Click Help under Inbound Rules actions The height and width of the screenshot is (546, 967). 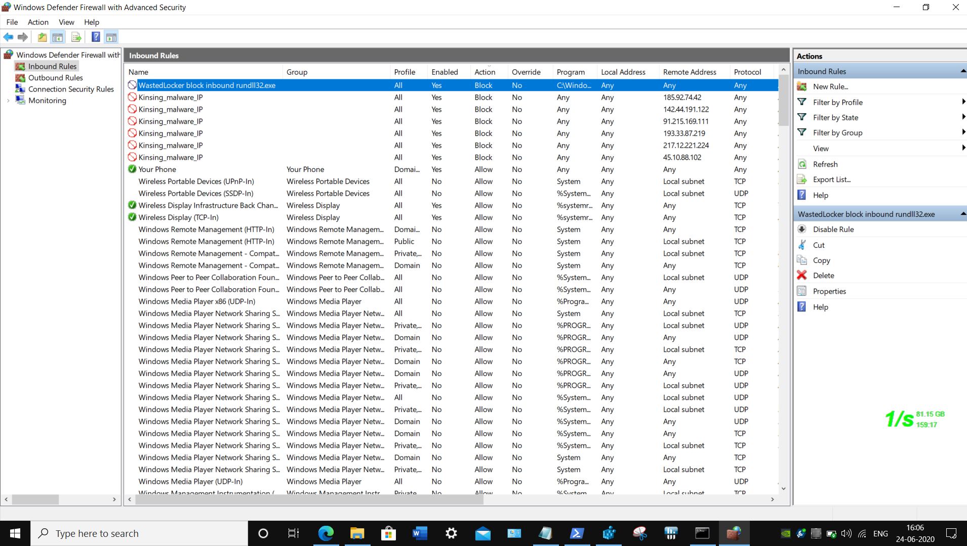pyautogui.click(x=821, y=195)
